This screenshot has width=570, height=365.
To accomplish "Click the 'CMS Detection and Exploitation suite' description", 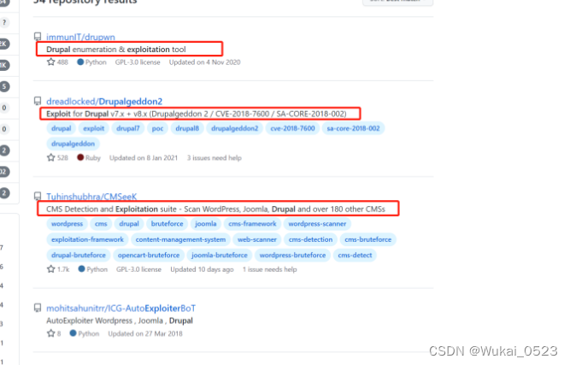I will (x=215, y=209).
